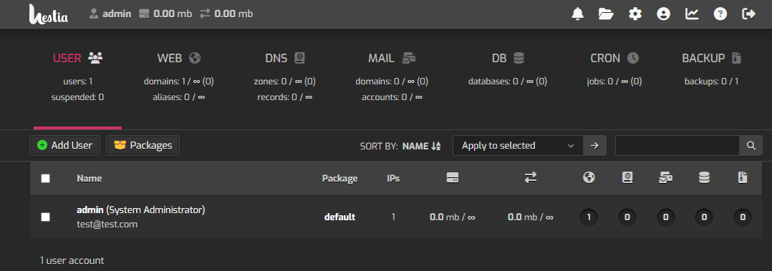The height and width of the screenshot is (271, 772).
Task: Open the File Manager folder icon
Action: click(606, 14)
